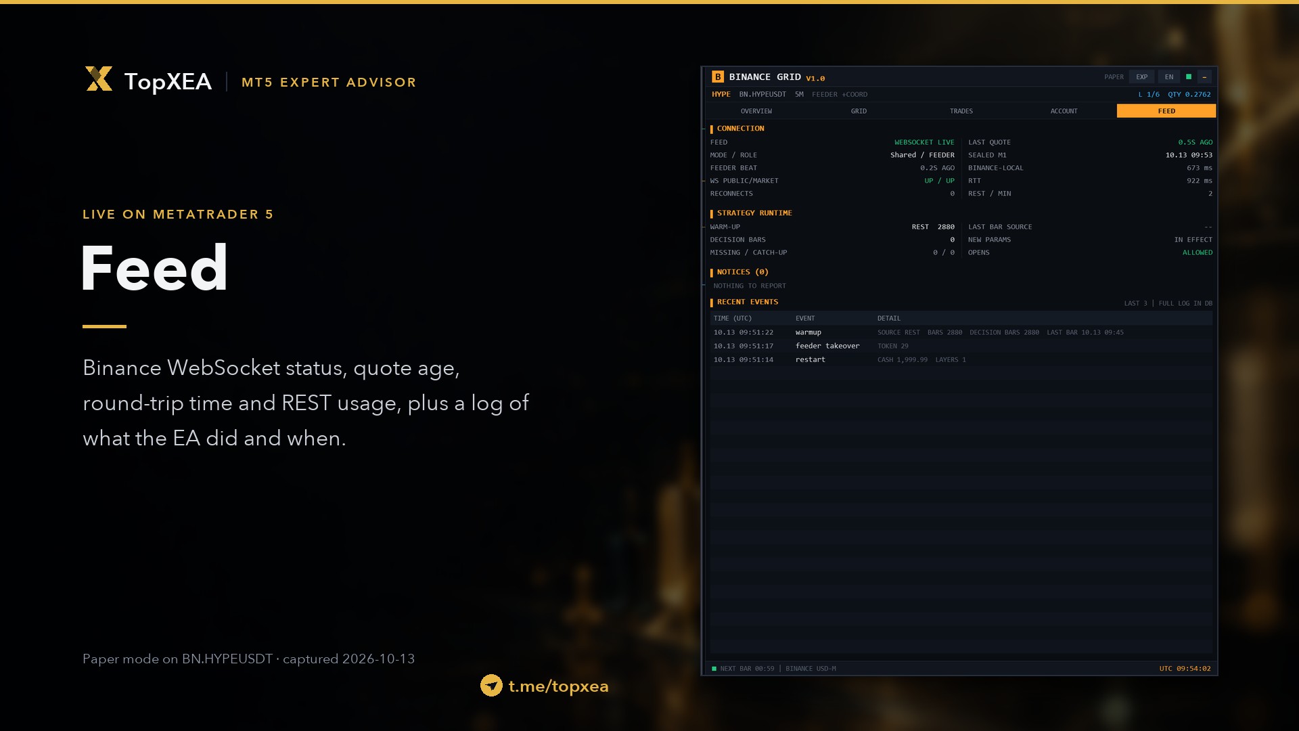Click the 922 ms RTT value
The width and height of the screenshot is (1299, 731).
1200,181
